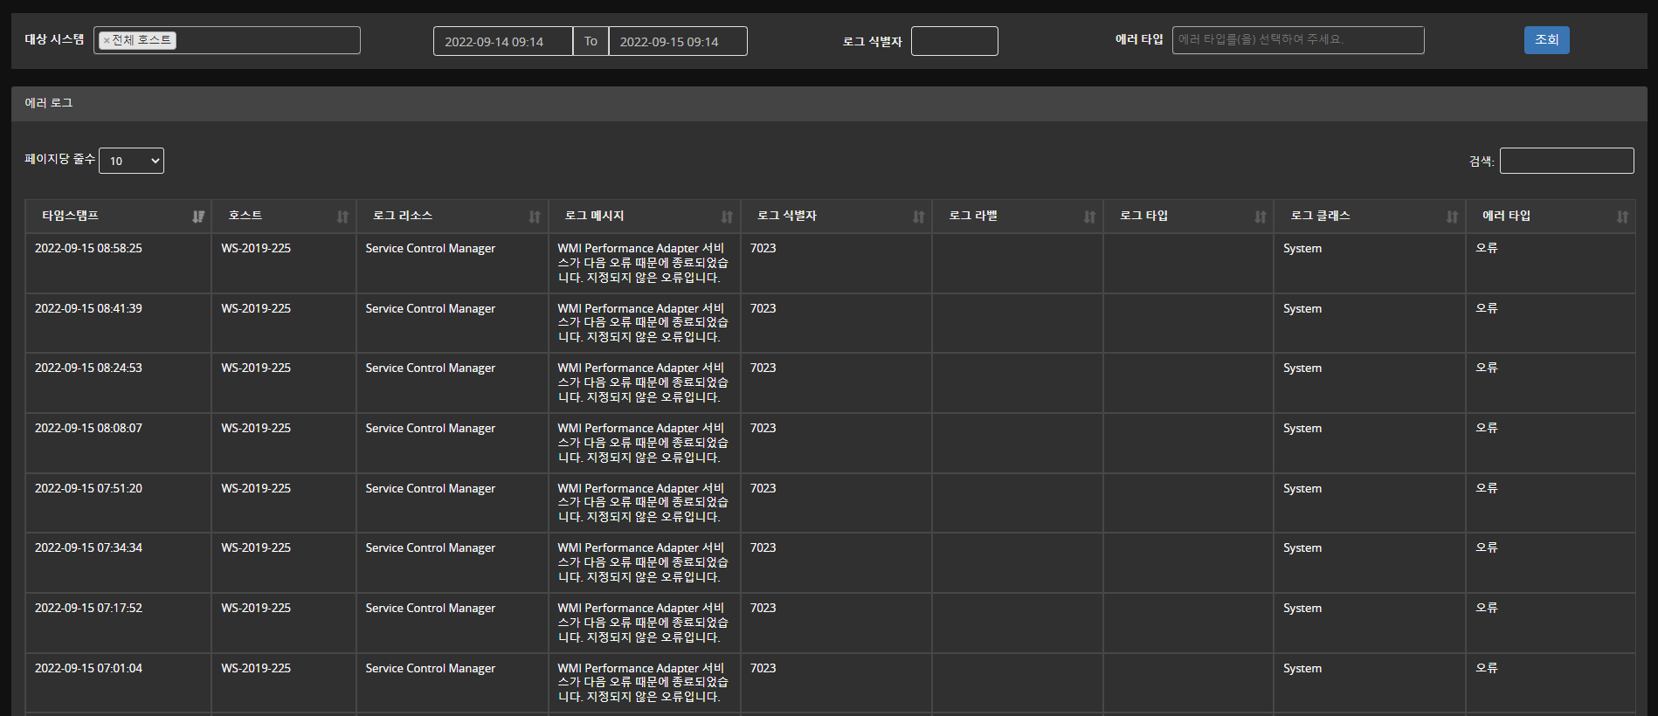This screenshot has height=716, width=1658.
Task: Open the 대상 시스템 host selector
Action: tap(266, 40)
